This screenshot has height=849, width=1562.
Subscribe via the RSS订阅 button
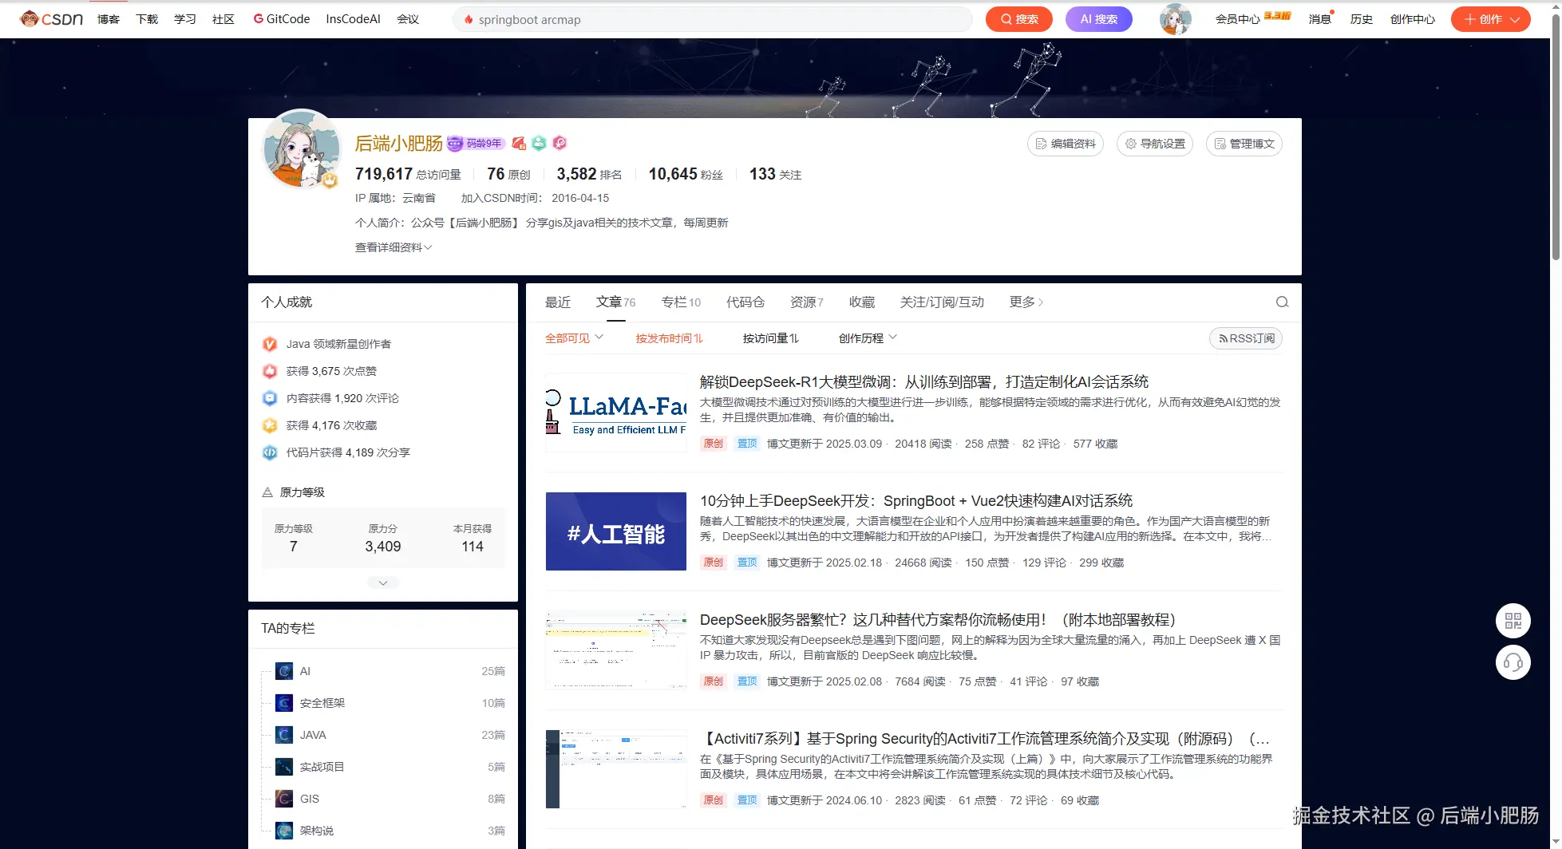point(1246,338)
